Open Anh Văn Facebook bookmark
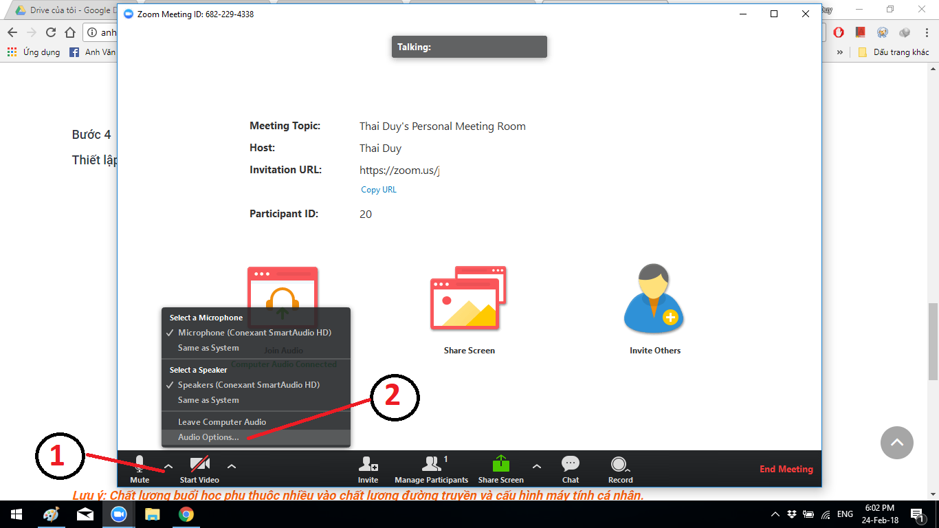Viewport: 939px width, 528px height. click(92, 52)
